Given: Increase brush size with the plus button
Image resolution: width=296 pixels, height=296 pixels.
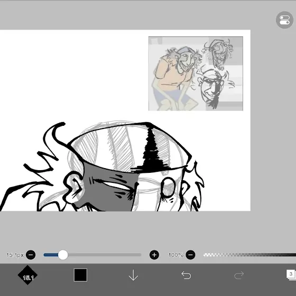Looking at the screenshot, I should click(x=154, y=255).
